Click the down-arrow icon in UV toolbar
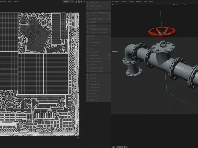 click(x=85, y=2)
